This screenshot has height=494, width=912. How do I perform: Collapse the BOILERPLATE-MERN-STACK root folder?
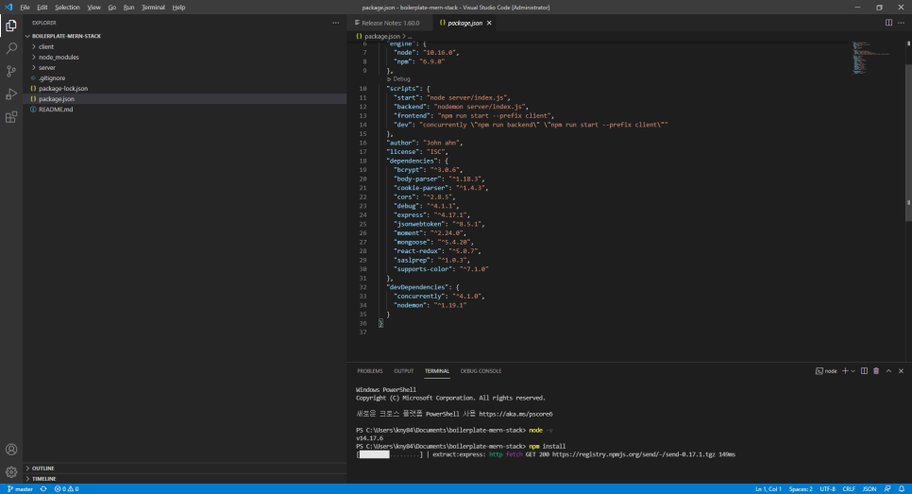pyautogui.click(x=185, y=36)
